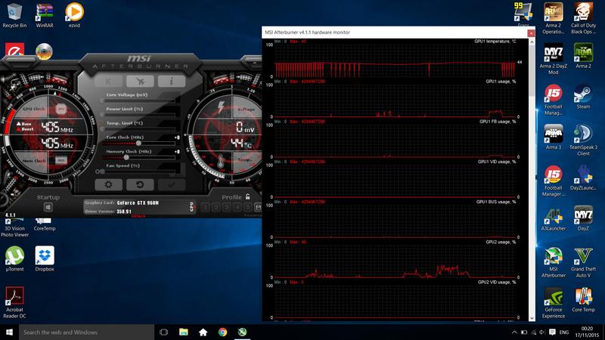Select the Call of Duty Black Ops icon

(583, 18)
